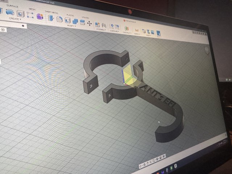Switch to the SHEET METAL tab
Image resolution: width=232 pixels, height=174 pixels.
(x=51, y=12)
